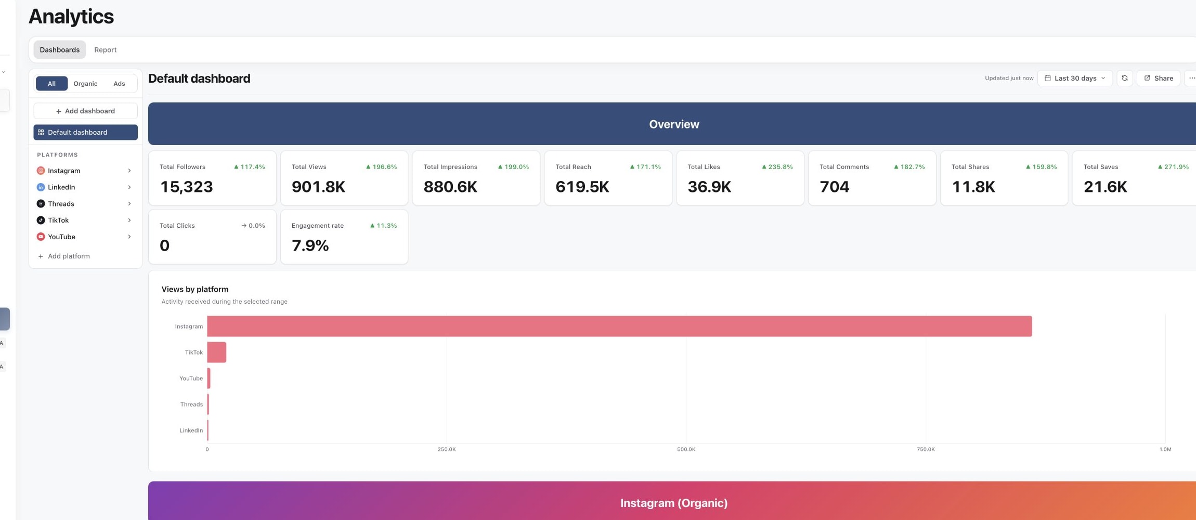1196x520 pixels.
Task: Switch to the Dashboards tab
Action: (60, 50)
